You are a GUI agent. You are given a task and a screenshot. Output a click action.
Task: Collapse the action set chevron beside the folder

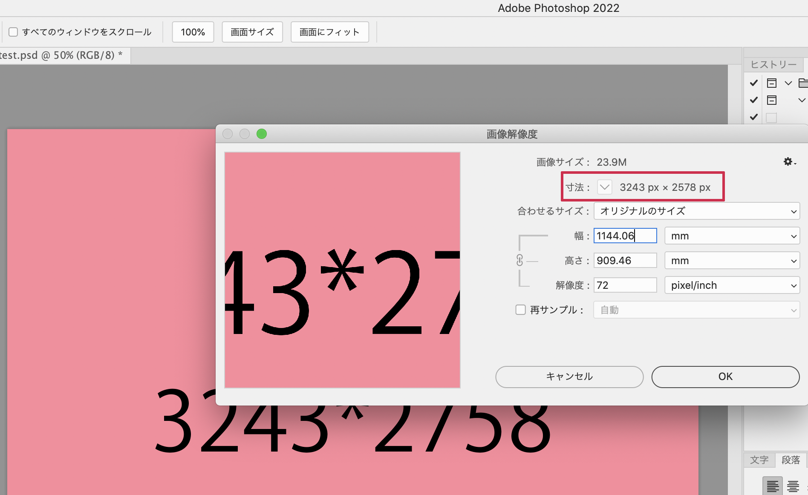click(x=788, y=83)
